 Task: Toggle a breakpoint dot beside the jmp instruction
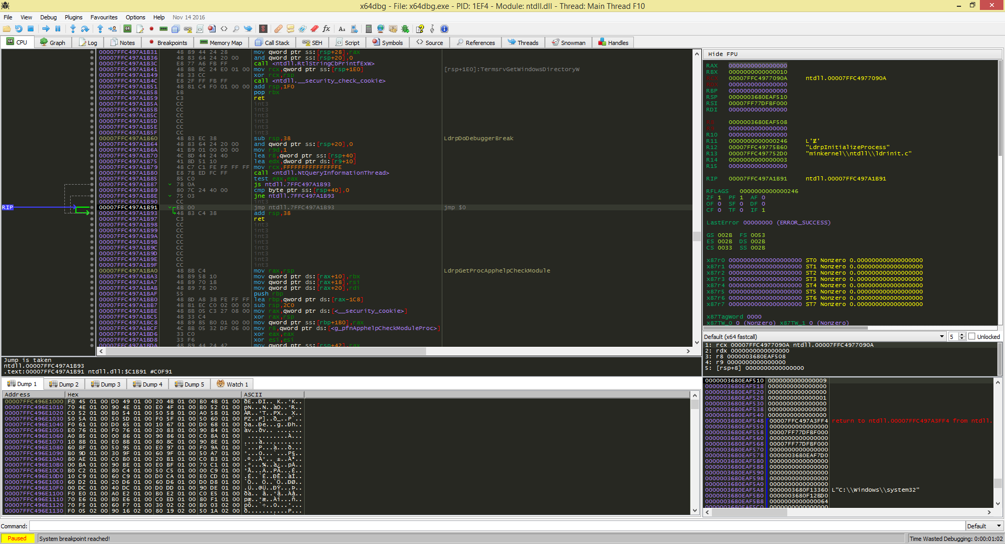[92, 207]
